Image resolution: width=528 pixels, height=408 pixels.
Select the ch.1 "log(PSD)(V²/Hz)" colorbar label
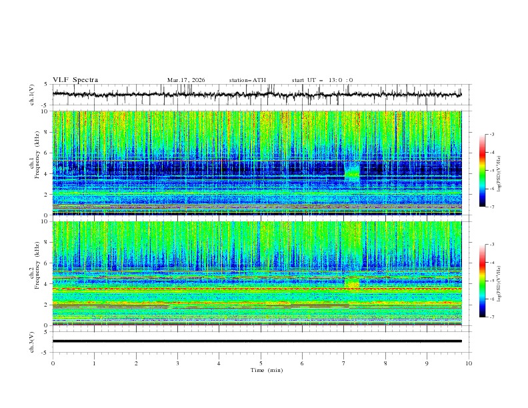(x=499, y=174)
